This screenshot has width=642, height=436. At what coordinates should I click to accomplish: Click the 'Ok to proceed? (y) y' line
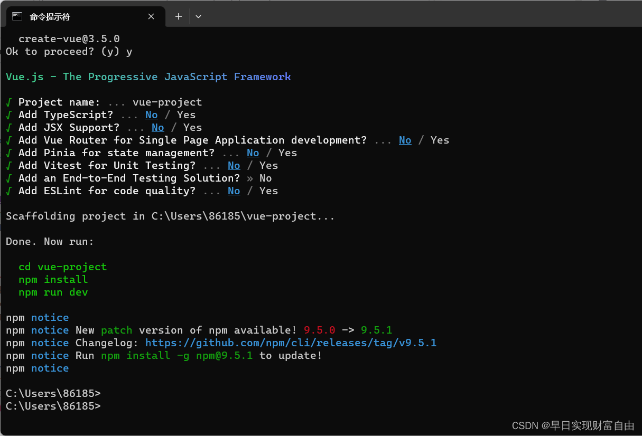69,51
